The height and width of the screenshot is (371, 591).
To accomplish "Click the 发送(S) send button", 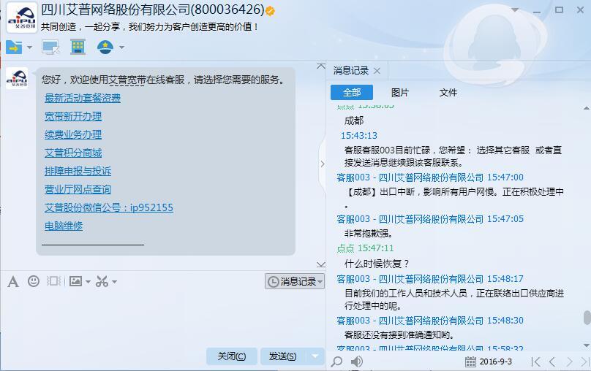I will [282, 356].
